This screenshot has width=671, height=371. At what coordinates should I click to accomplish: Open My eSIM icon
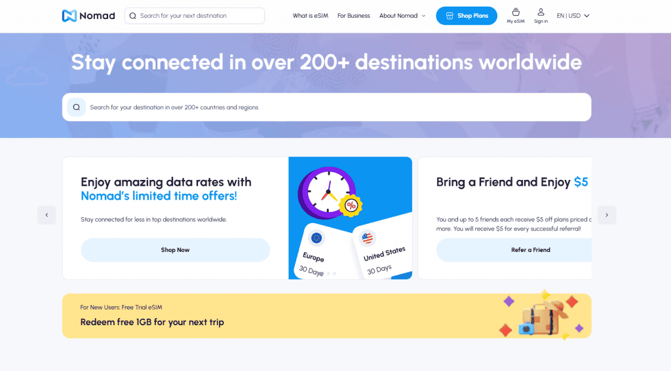(515, 12)
